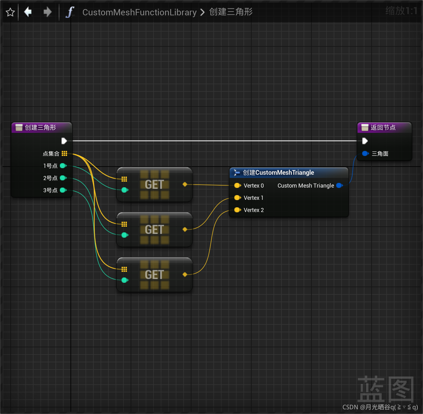Click the diamond output pin on the top GET node
423x414 pixels.
click(x=185, y=184)
